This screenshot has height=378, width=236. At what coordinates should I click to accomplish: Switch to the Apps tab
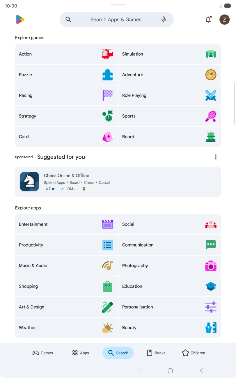coord(81,353)
